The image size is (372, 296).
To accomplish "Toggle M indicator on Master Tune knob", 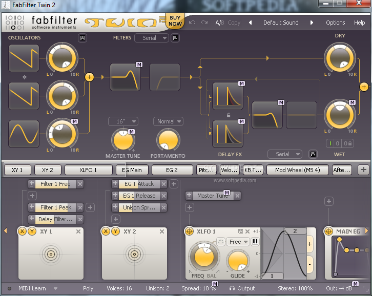I will tap(131, 132).
